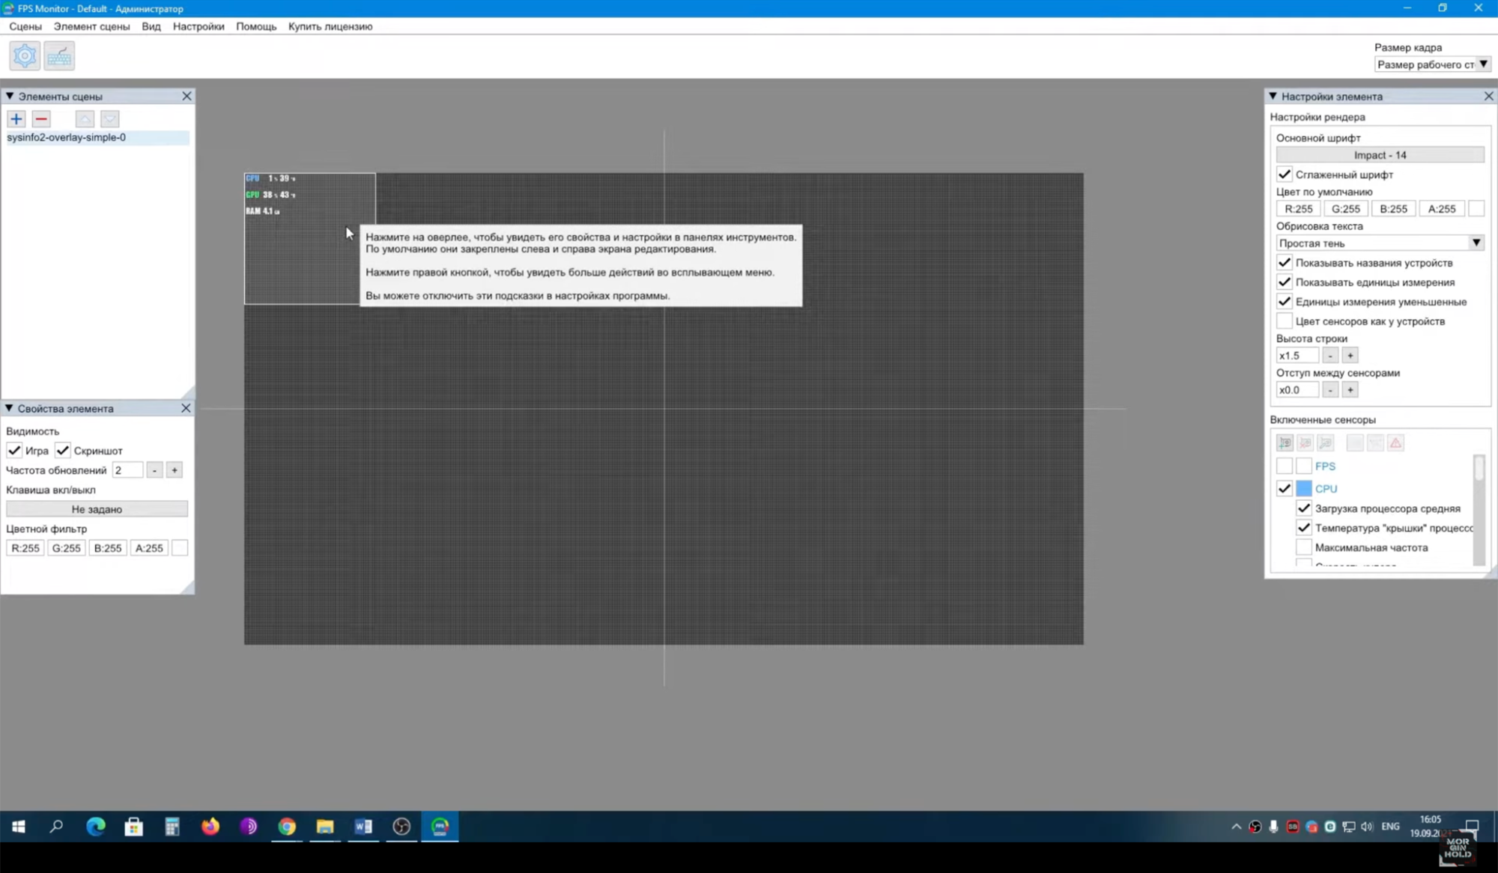Click Частота обновлений value field

pyautogui.click(x=127, y=470)
